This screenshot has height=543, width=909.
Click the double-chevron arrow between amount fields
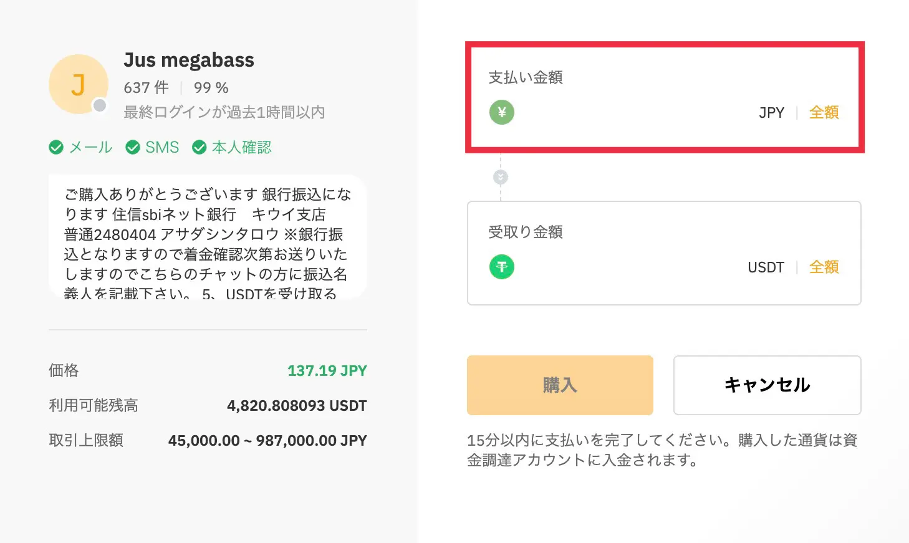[x=501, y=178]
